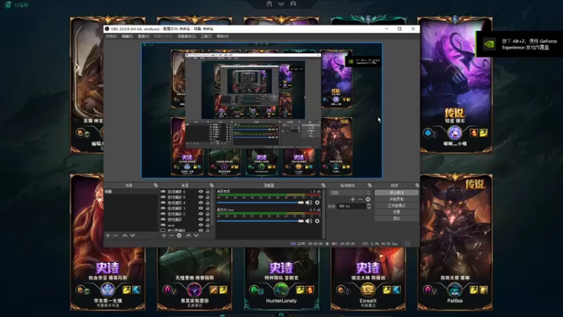
Task: Move the scene down in the Scenes list
Action: click(132, 235)
